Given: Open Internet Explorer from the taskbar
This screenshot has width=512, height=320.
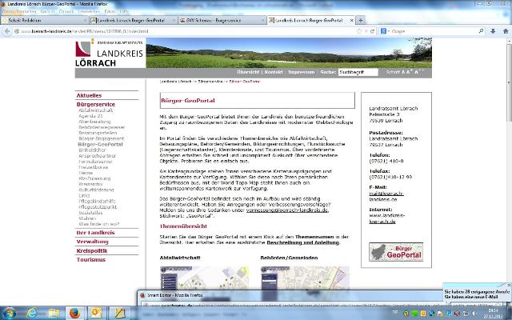Looking at the screenshot, I should tap(30, 314).
